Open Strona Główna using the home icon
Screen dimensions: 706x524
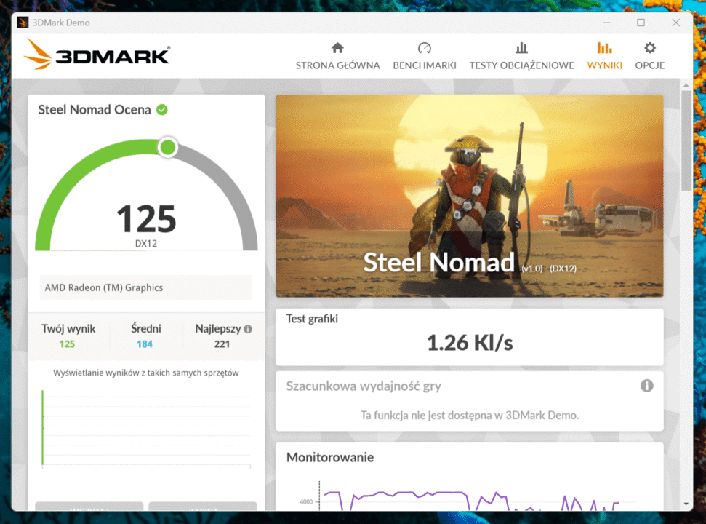point(337,47)
